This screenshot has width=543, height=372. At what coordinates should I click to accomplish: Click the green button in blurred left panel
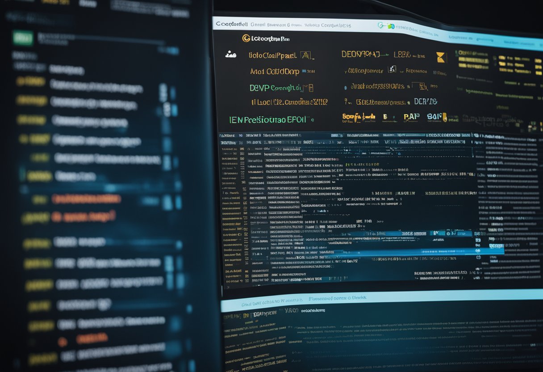[x=23, y=38]
